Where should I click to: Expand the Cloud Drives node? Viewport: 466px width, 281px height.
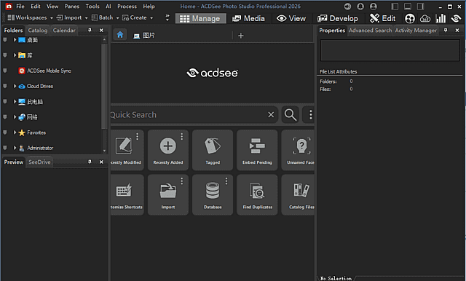(x=15, y=86)
